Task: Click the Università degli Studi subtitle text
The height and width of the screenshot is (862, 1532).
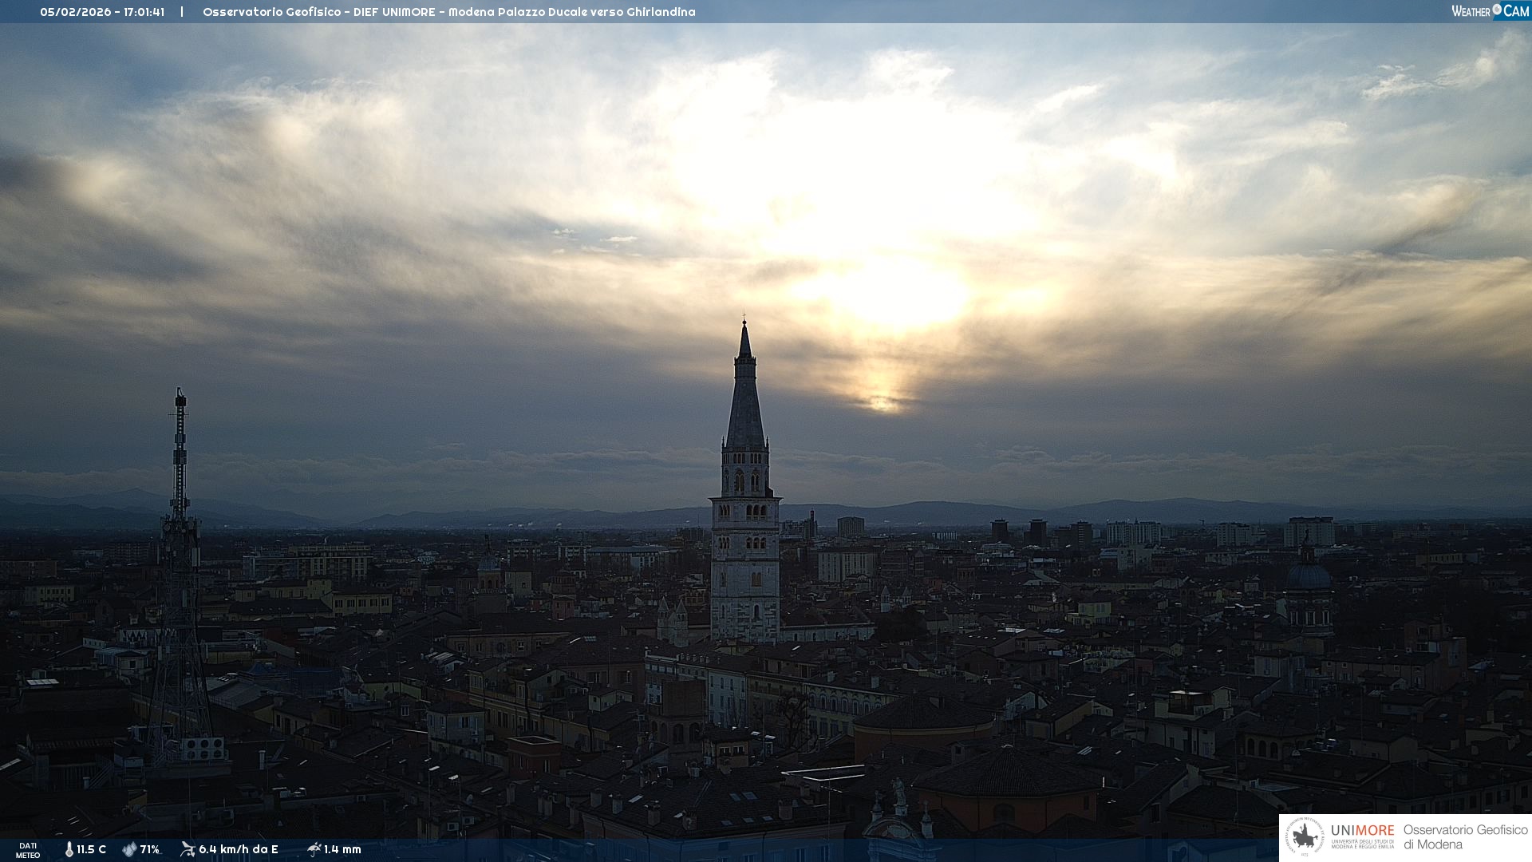Action: (x=1362, y=844)
